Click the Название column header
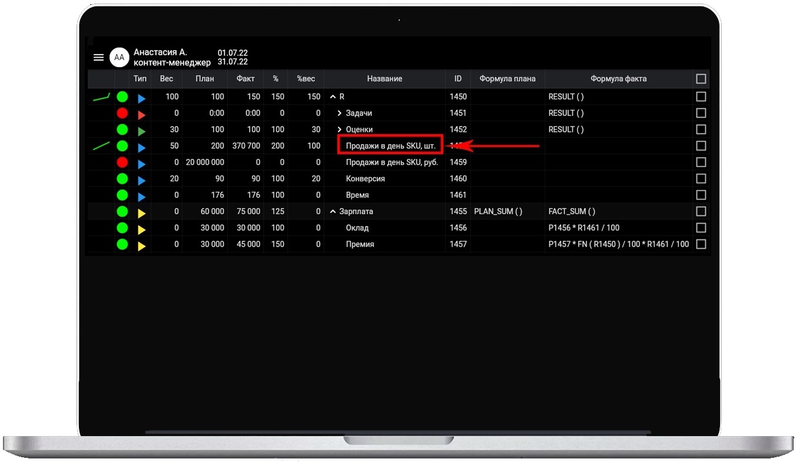The height and width of the screenshot is (462, 796). tap(384, 79)
